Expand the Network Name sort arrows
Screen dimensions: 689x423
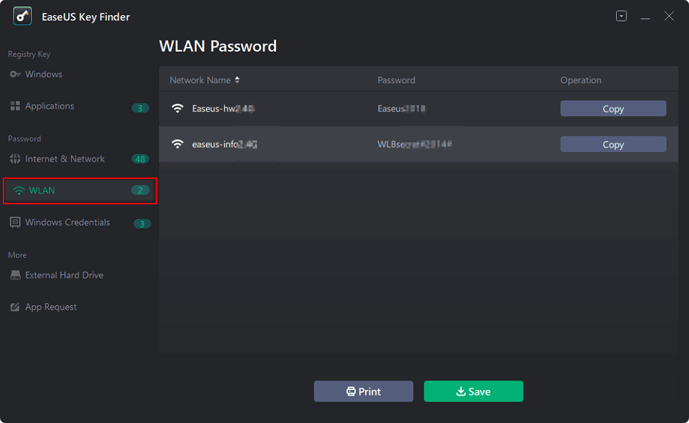(x=236, y=80)
